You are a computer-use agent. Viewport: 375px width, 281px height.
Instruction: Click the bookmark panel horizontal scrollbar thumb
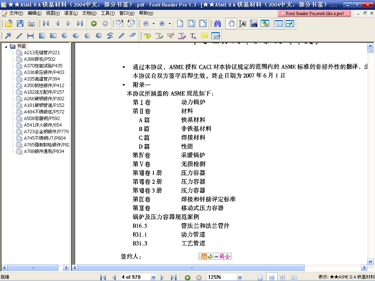click(x=33, y=267)
